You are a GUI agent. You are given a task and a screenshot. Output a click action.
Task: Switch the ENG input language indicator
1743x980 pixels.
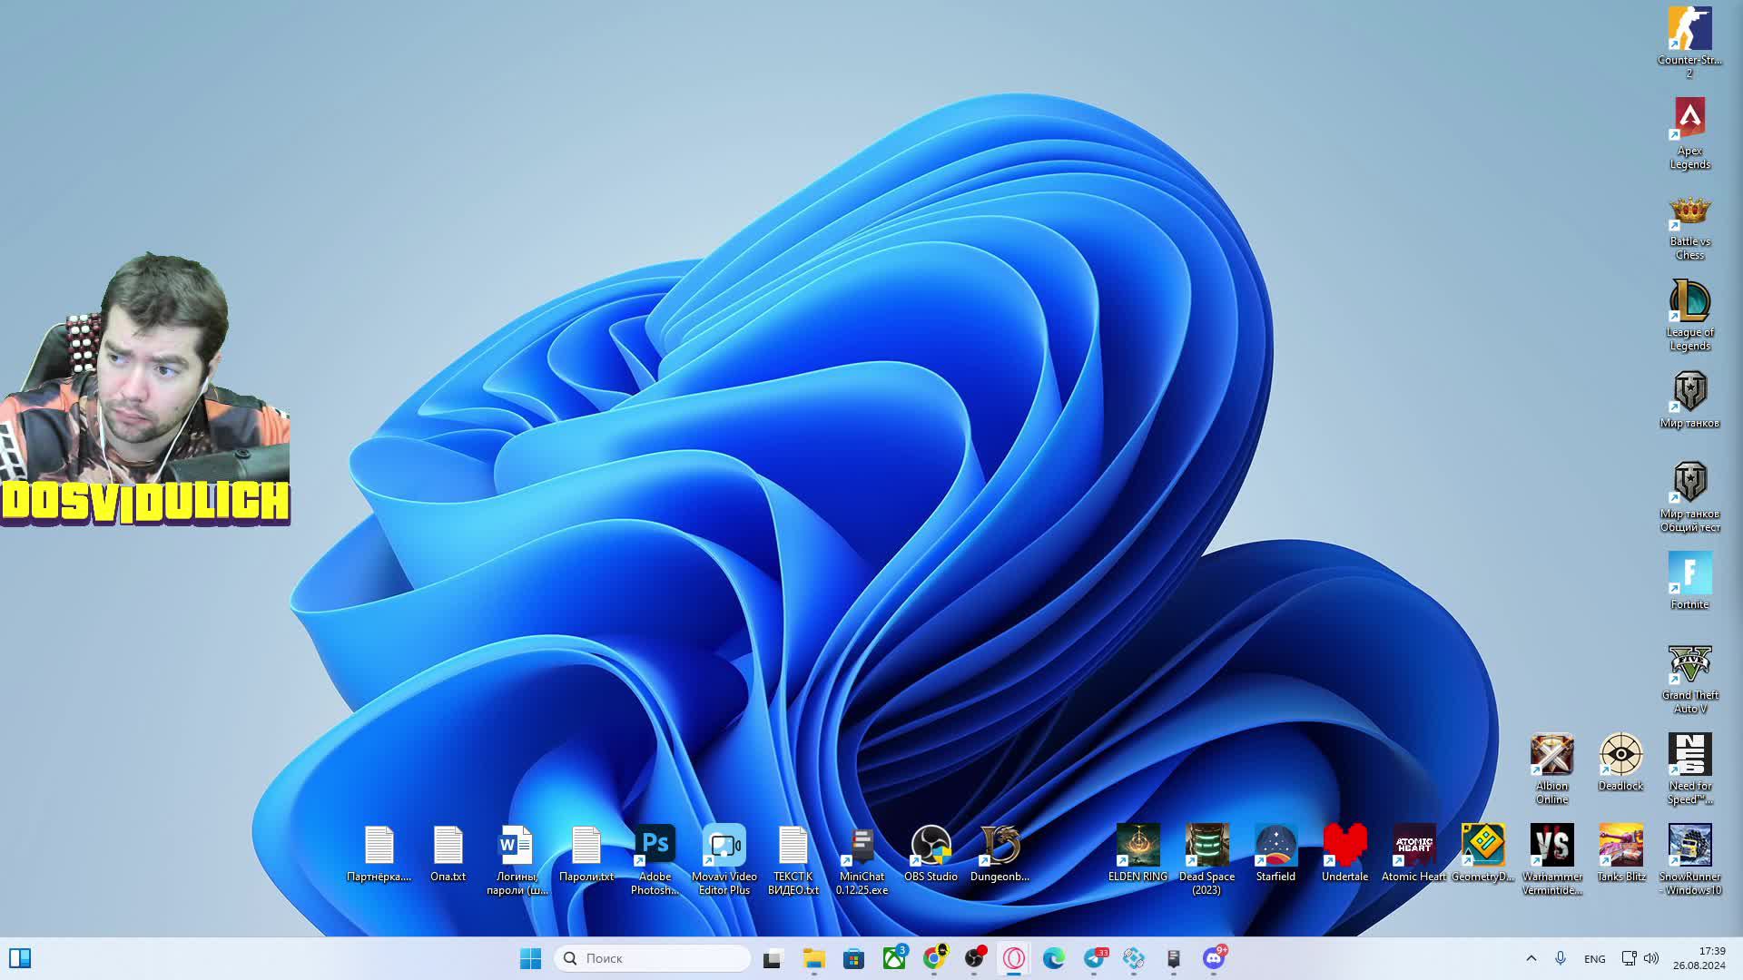pyautogui.click(x=1594, y=959)
